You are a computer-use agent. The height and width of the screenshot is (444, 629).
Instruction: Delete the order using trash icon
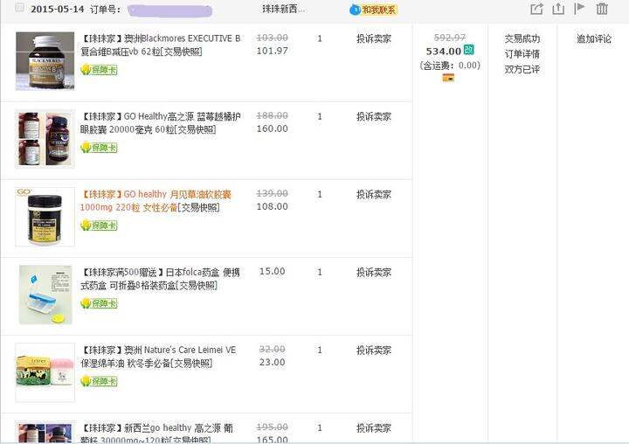[602, 9]
